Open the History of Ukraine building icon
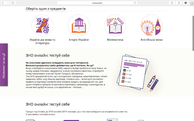 point(79,25)
